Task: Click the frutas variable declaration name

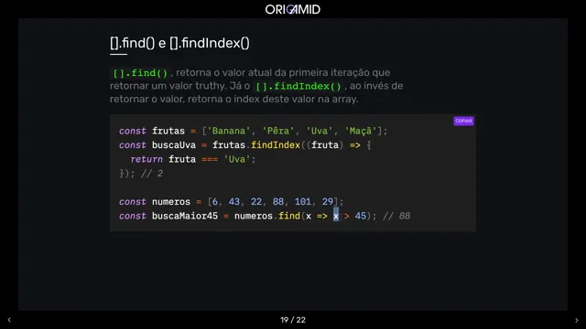Action: click(x=168, y=131)
